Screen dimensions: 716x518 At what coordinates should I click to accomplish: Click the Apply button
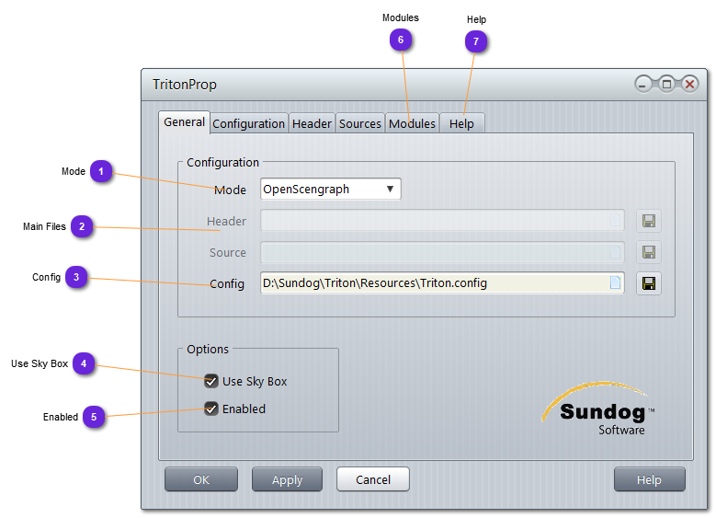point(287,479)
